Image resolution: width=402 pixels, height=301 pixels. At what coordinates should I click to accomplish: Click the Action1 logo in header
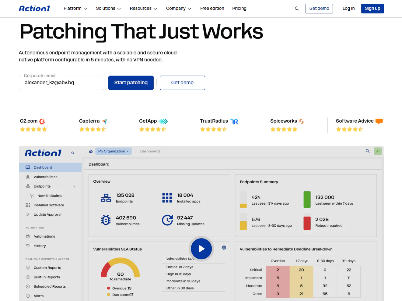point(34,9)
